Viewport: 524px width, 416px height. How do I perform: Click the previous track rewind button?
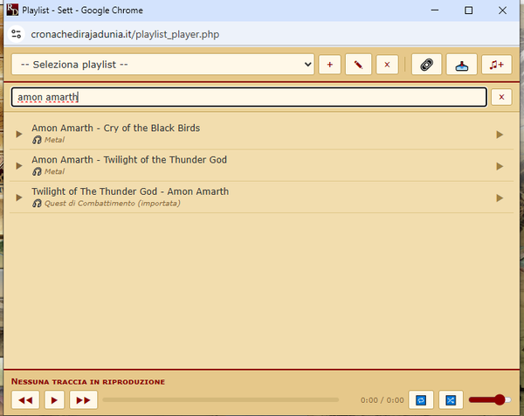coord(25,400)
